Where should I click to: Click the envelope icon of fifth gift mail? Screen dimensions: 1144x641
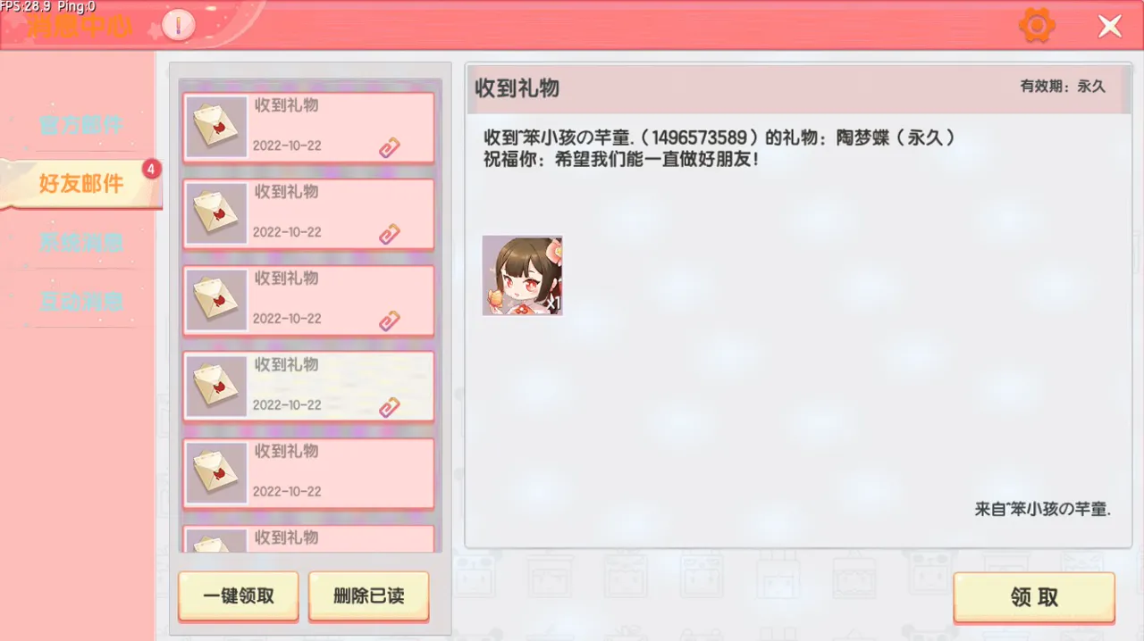(216, 473)
